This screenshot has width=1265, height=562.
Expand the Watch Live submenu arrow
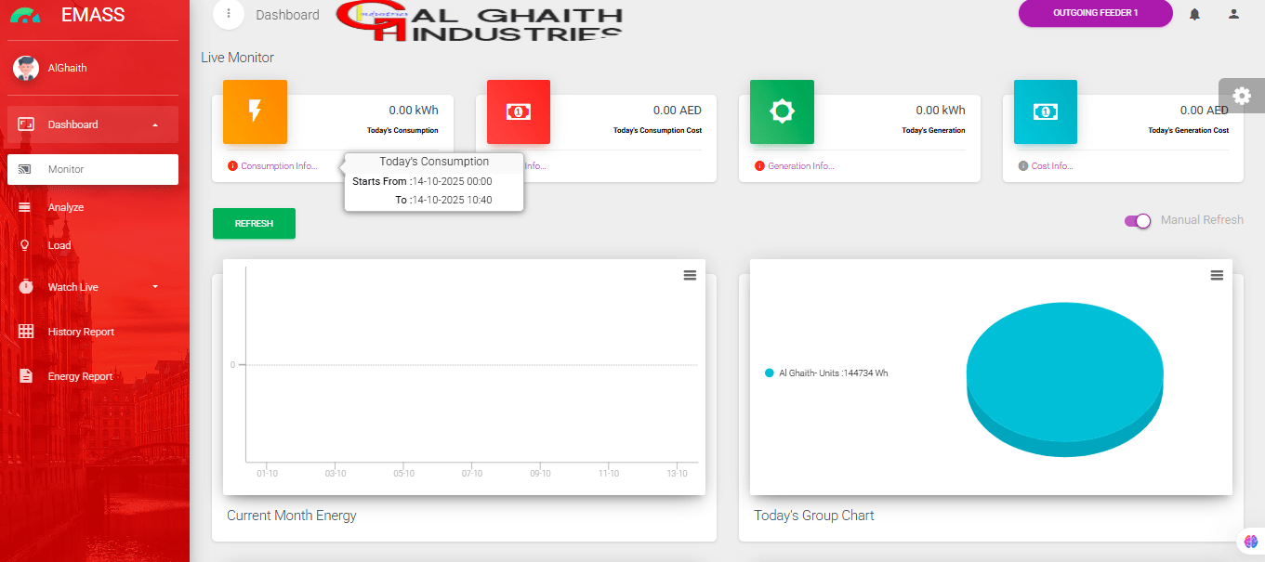point(155,287)
